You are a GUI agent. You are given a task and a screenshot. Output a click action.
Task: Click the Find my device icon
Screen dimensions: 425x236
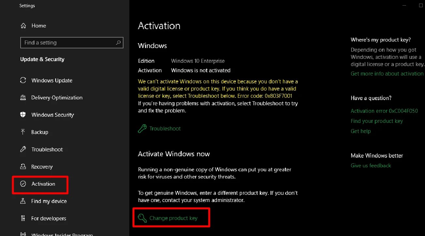[x=23, y=201]
